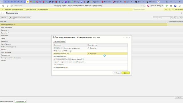Click the edit pencil icon in Пользователи toolbar

point(10,18)
